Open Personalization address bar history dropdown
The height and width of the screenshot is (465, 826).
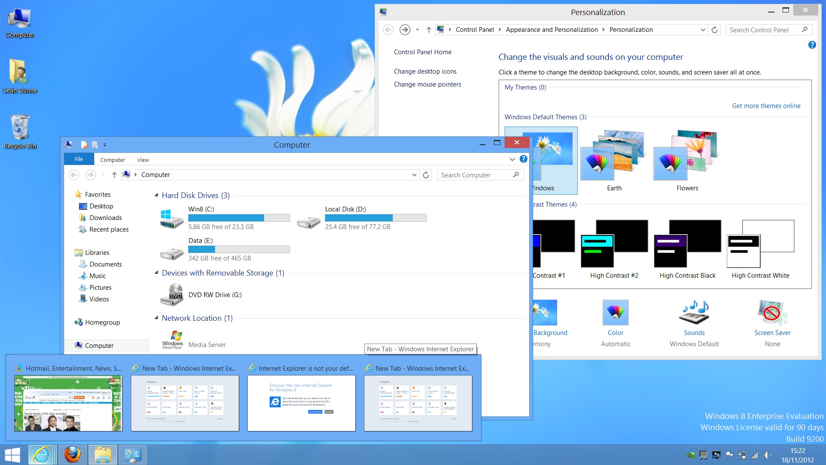703,30
